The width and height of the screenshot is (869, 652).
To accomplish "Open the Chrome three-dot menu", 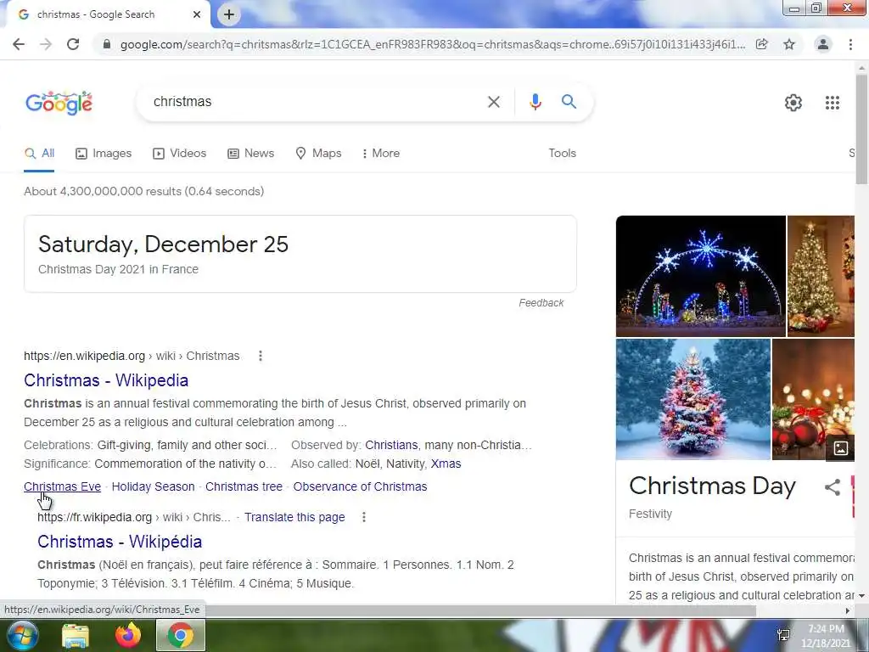I will click(x=850, y=44).
